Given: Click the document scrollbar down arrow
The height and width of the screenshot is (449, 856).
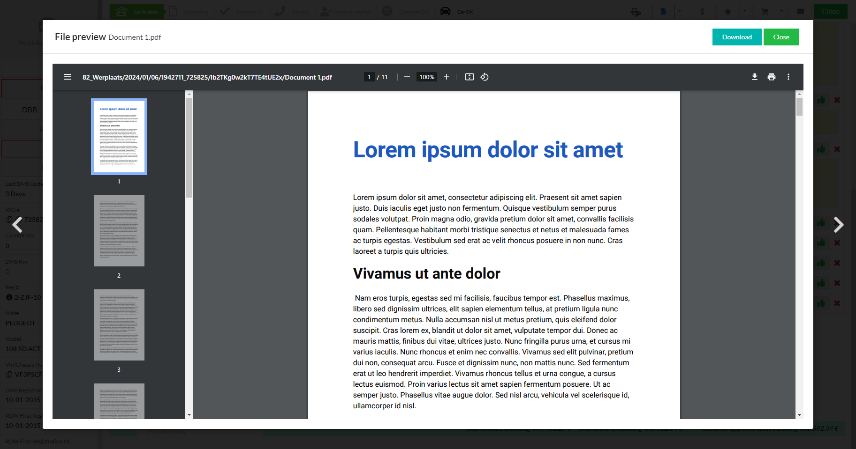Looking at the screenshot, I should coord(799,415).
